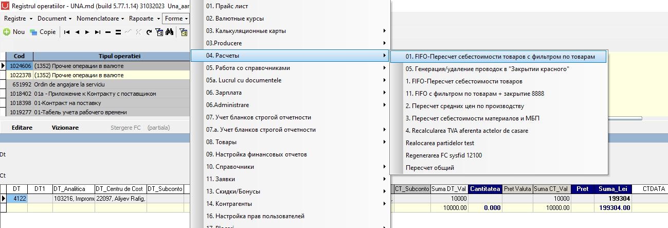Expand the 13. Скидки/Бонусы submenu
The height and width of the screenshot is (228, 668).
pos(291,191)
